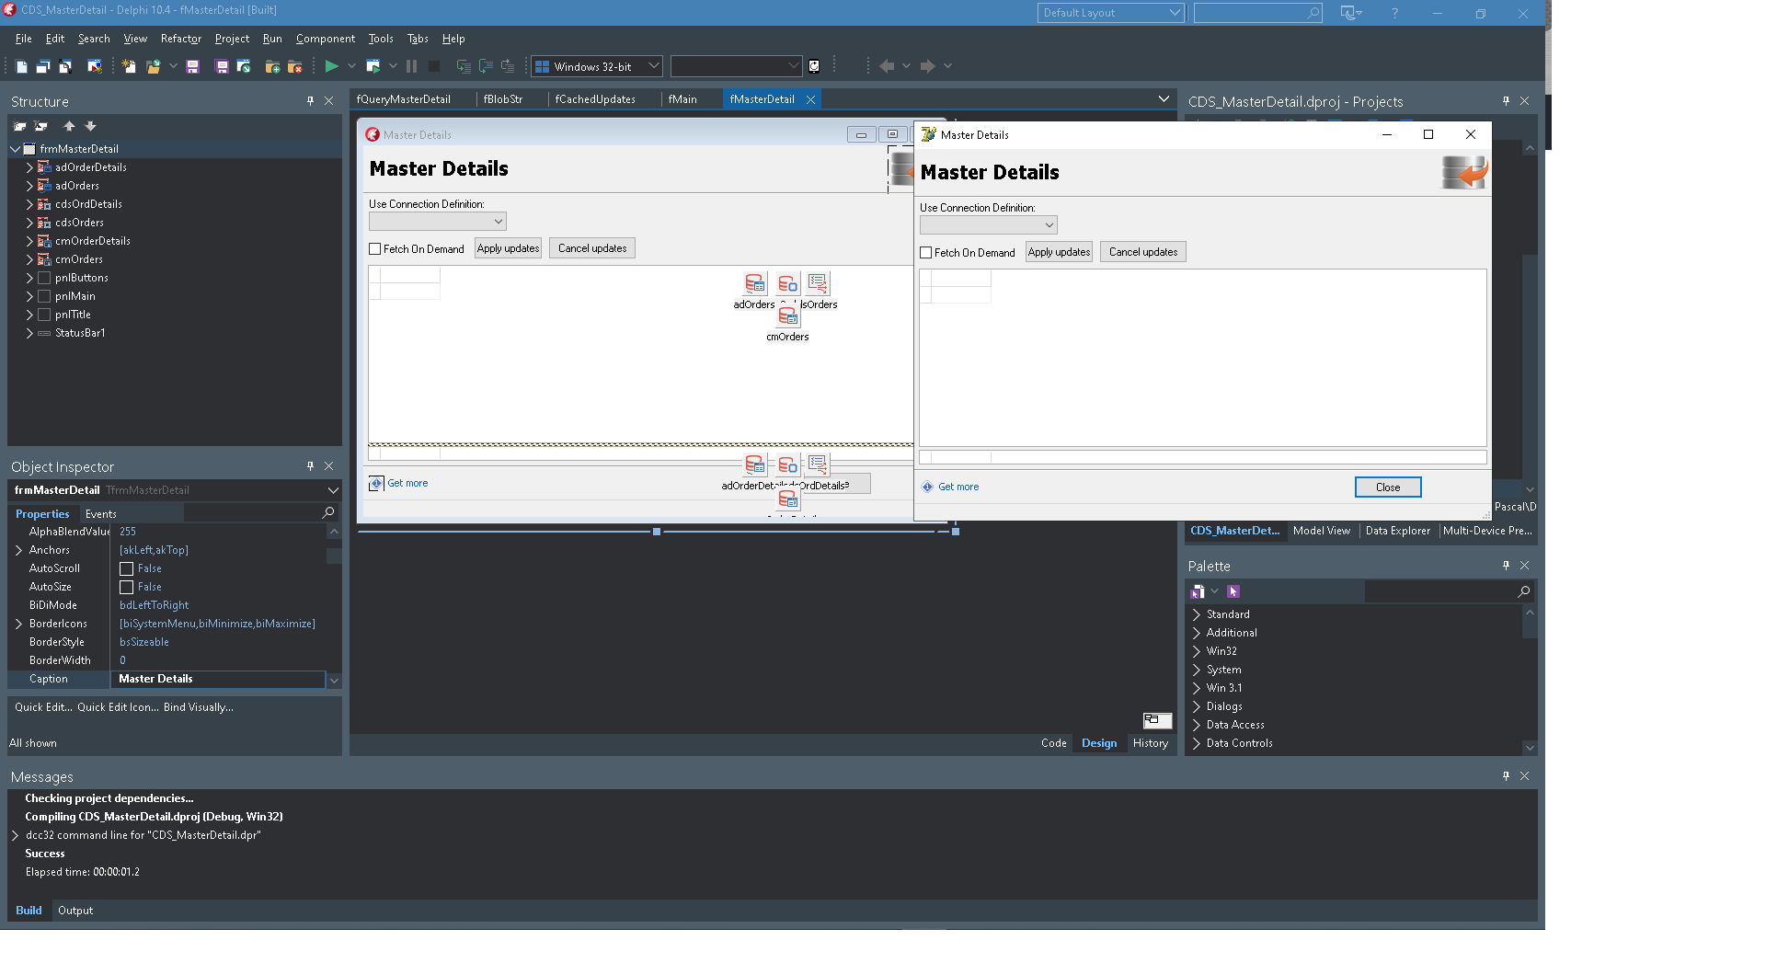Click the adOrders component icon on form

(x=754, y=283)
